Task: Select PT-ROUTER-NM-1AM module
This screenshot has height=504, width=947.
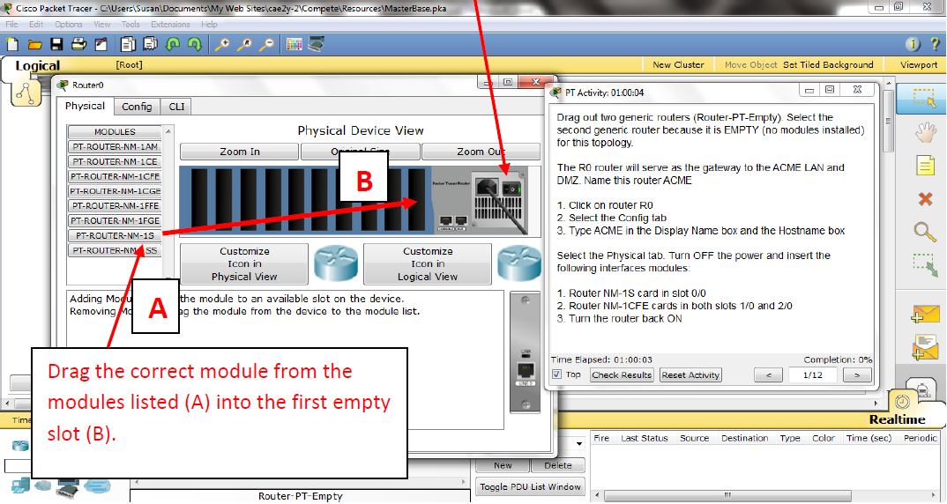Action: coord(115,146)
